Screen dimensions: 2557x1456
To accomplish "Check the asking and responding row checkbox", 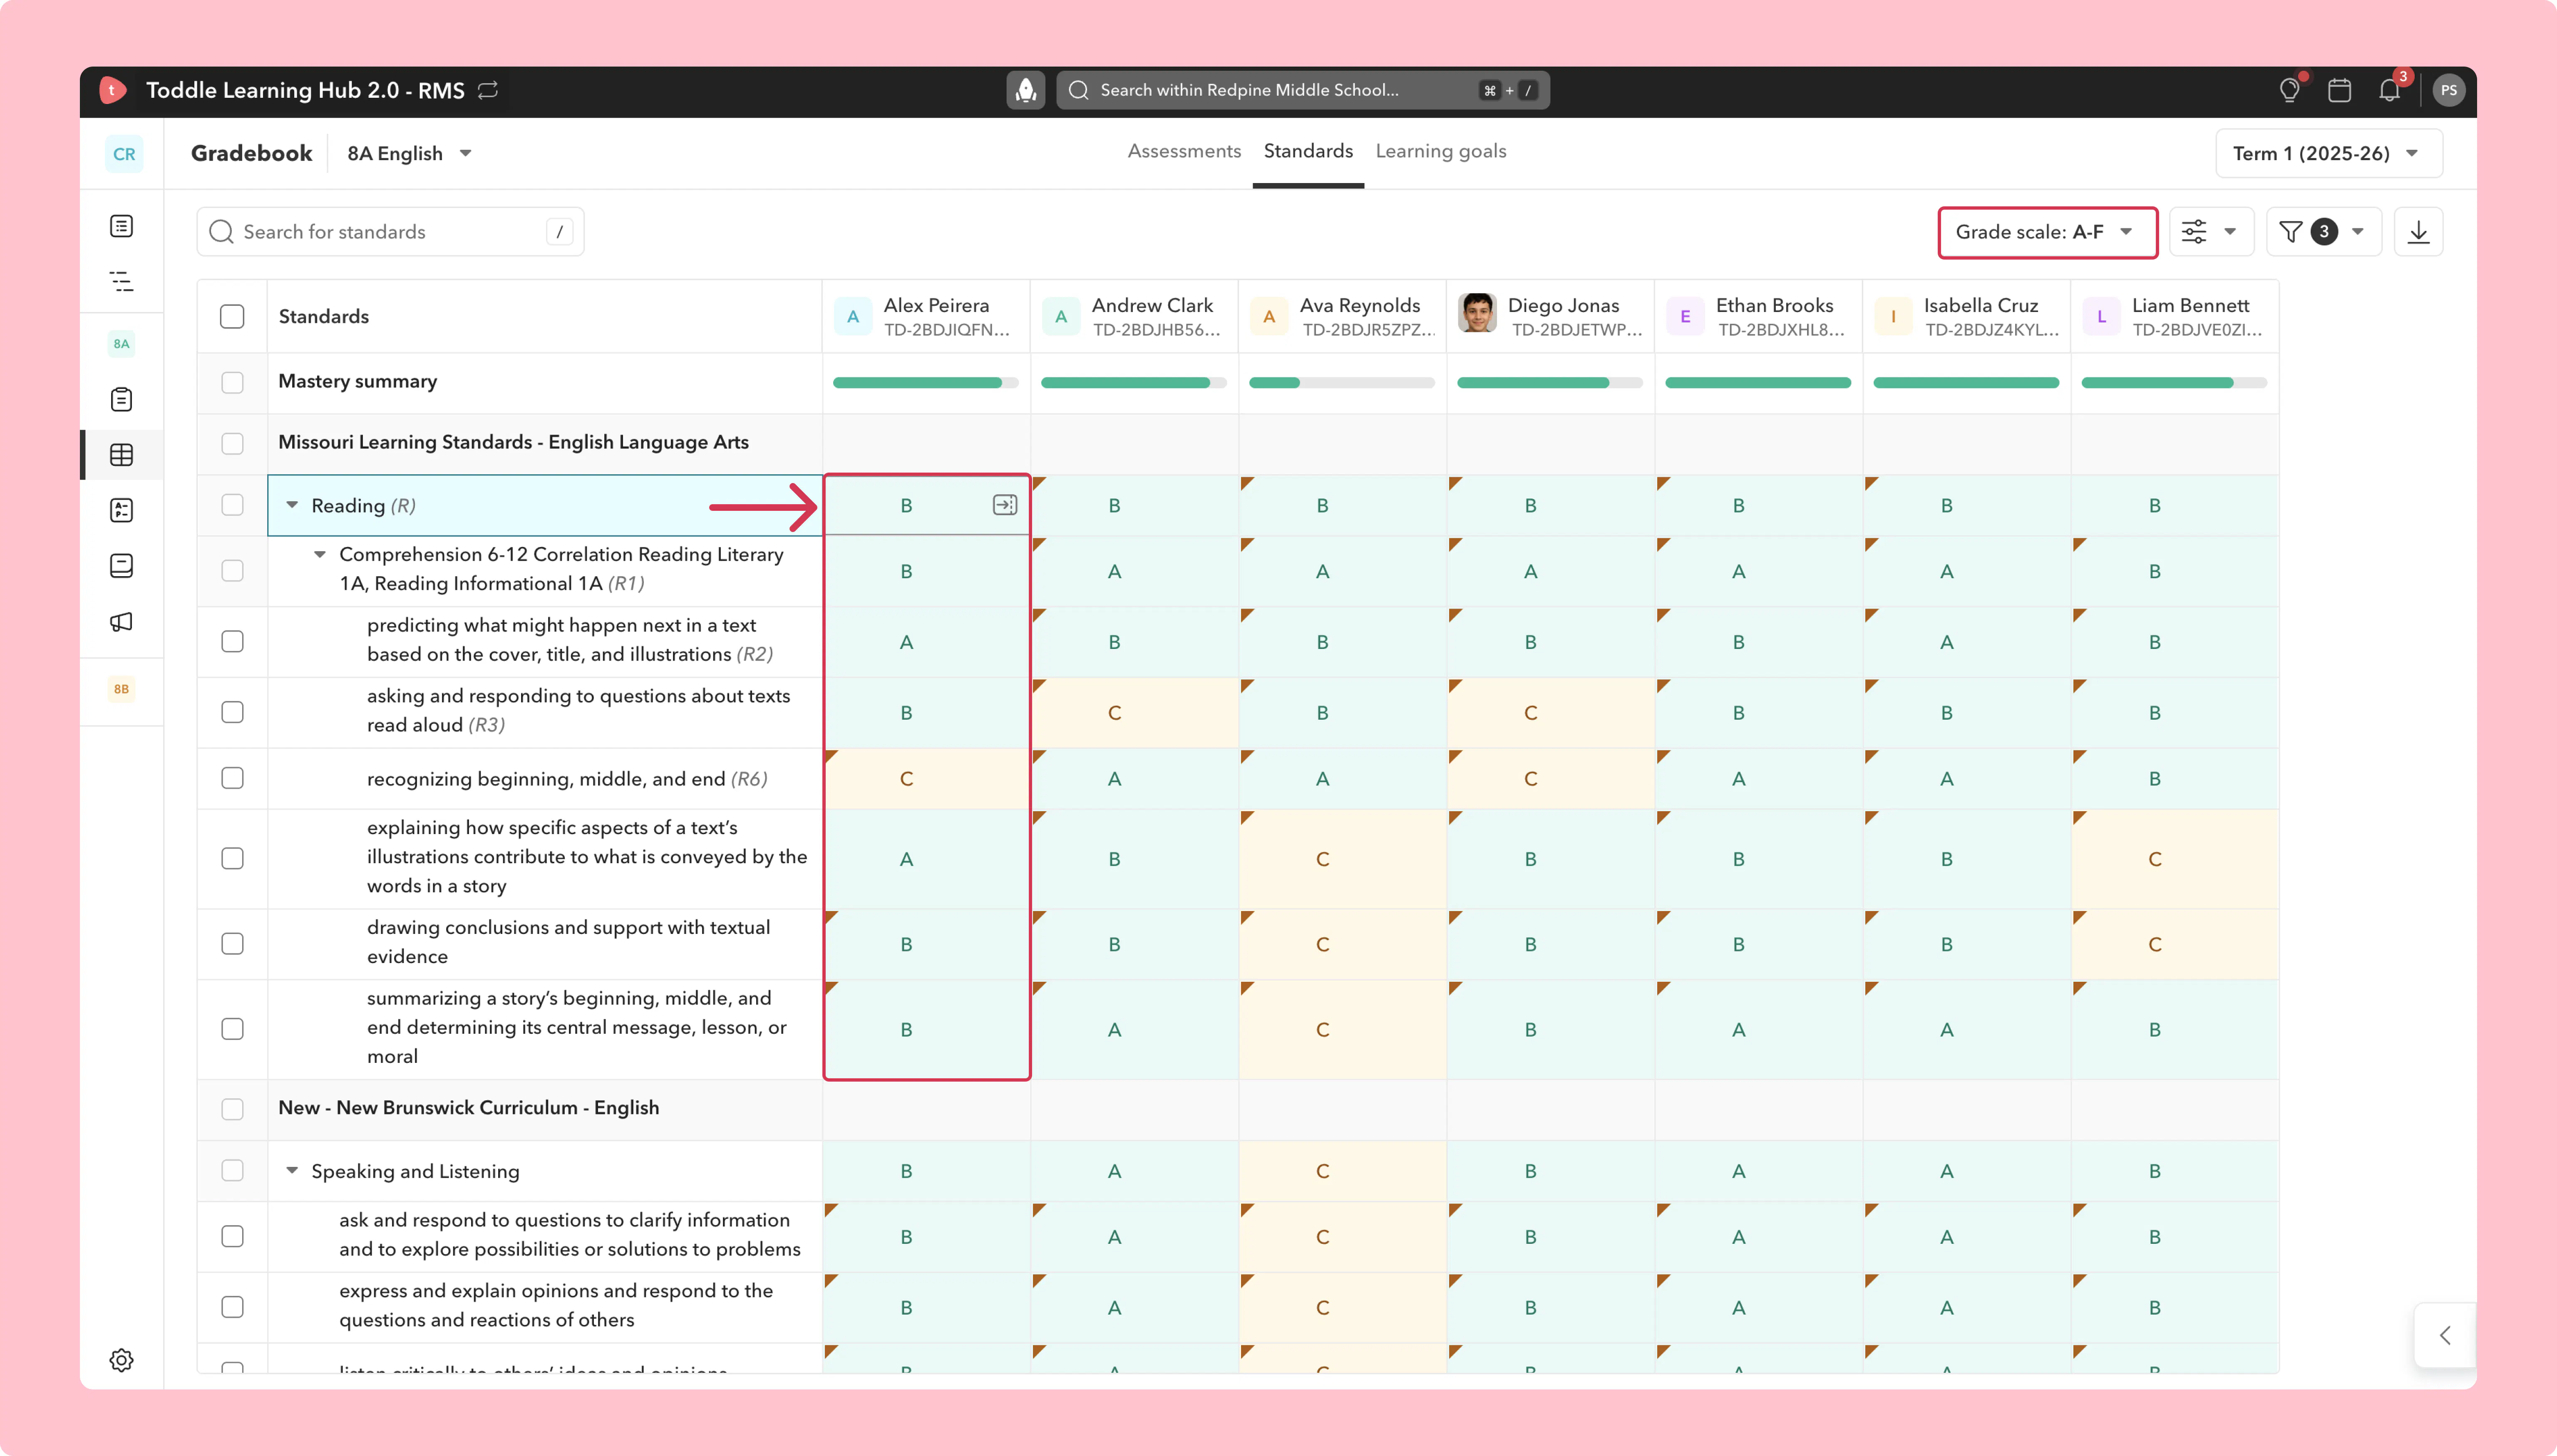I will click(x=232, y=712).
